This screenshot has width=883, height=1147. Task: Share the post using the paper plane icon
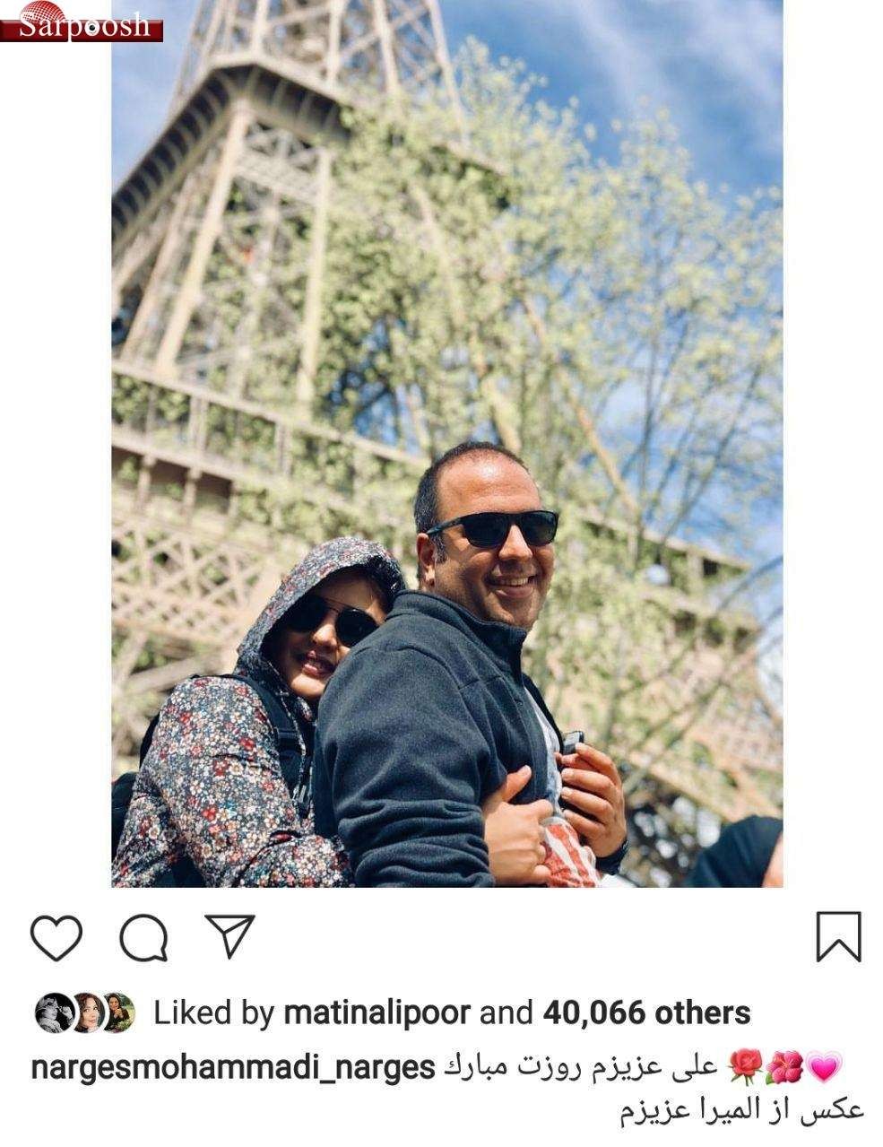pyautogui.click(x=231, y=936)
